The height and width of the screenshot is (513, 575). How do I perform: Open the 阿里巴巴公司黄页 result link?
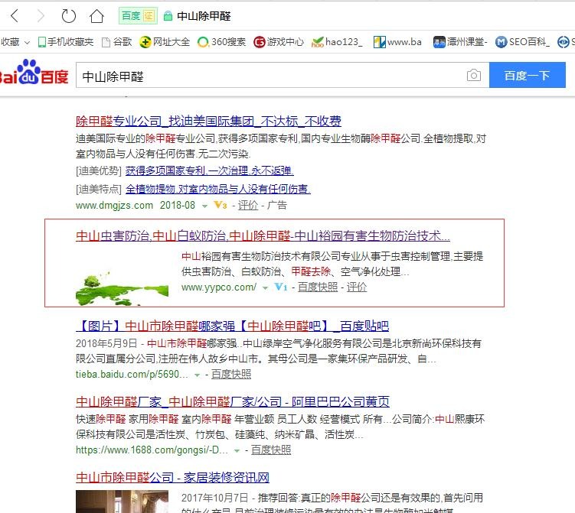[x=233, y=401]
